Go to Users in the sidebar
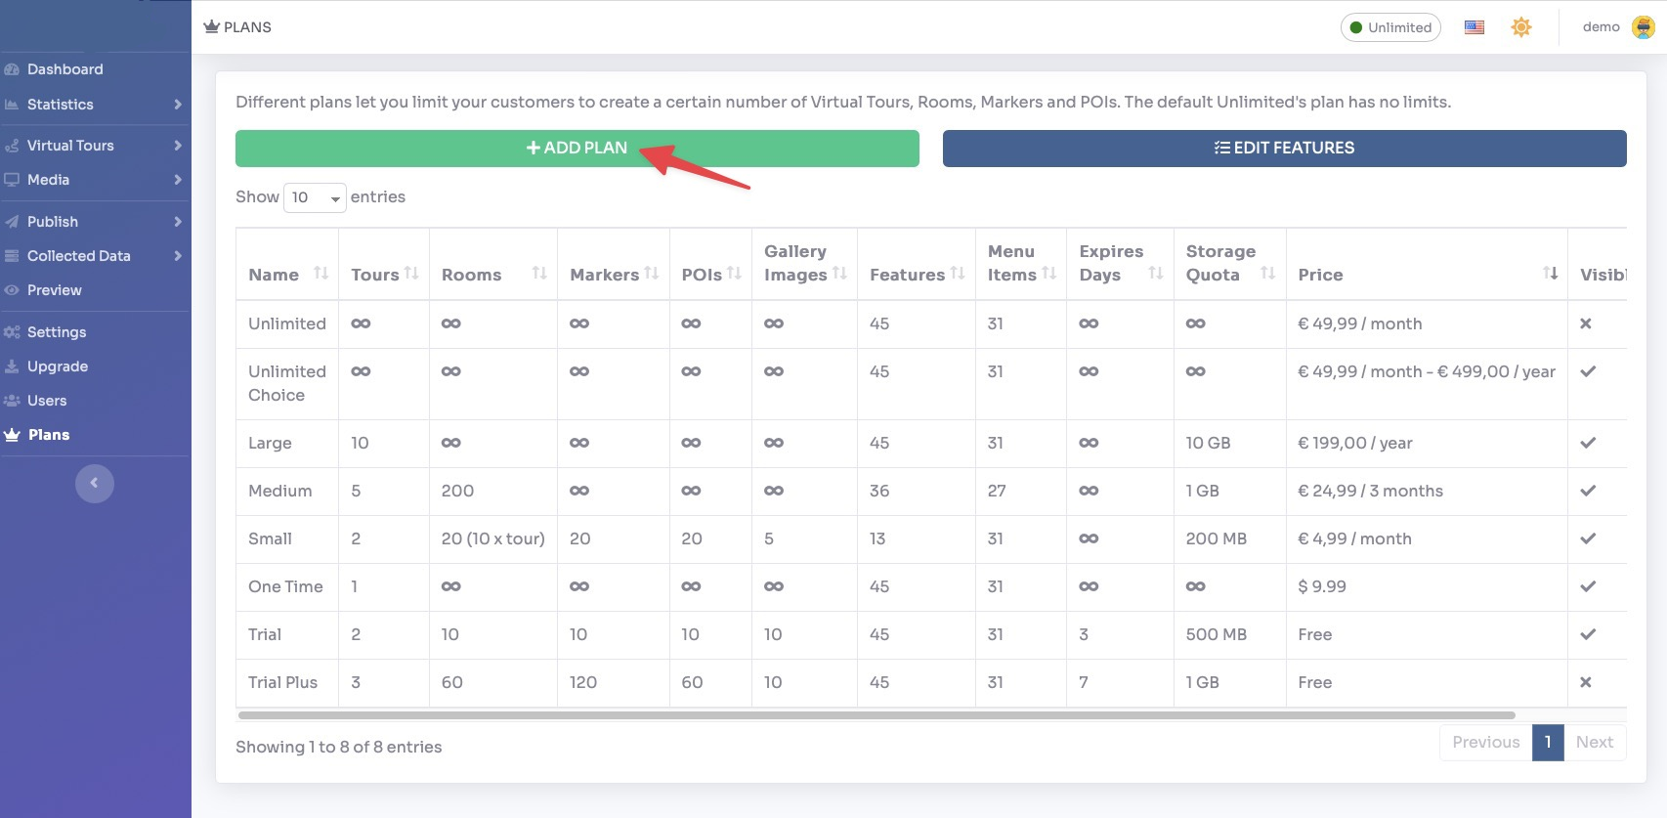 tap(47, 401)
